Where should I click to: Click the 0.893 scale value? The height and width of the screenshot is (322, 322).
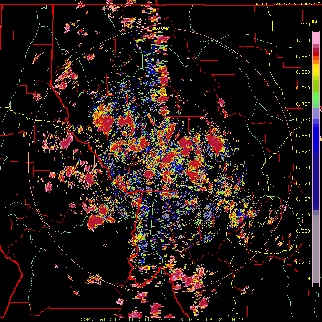303,72
